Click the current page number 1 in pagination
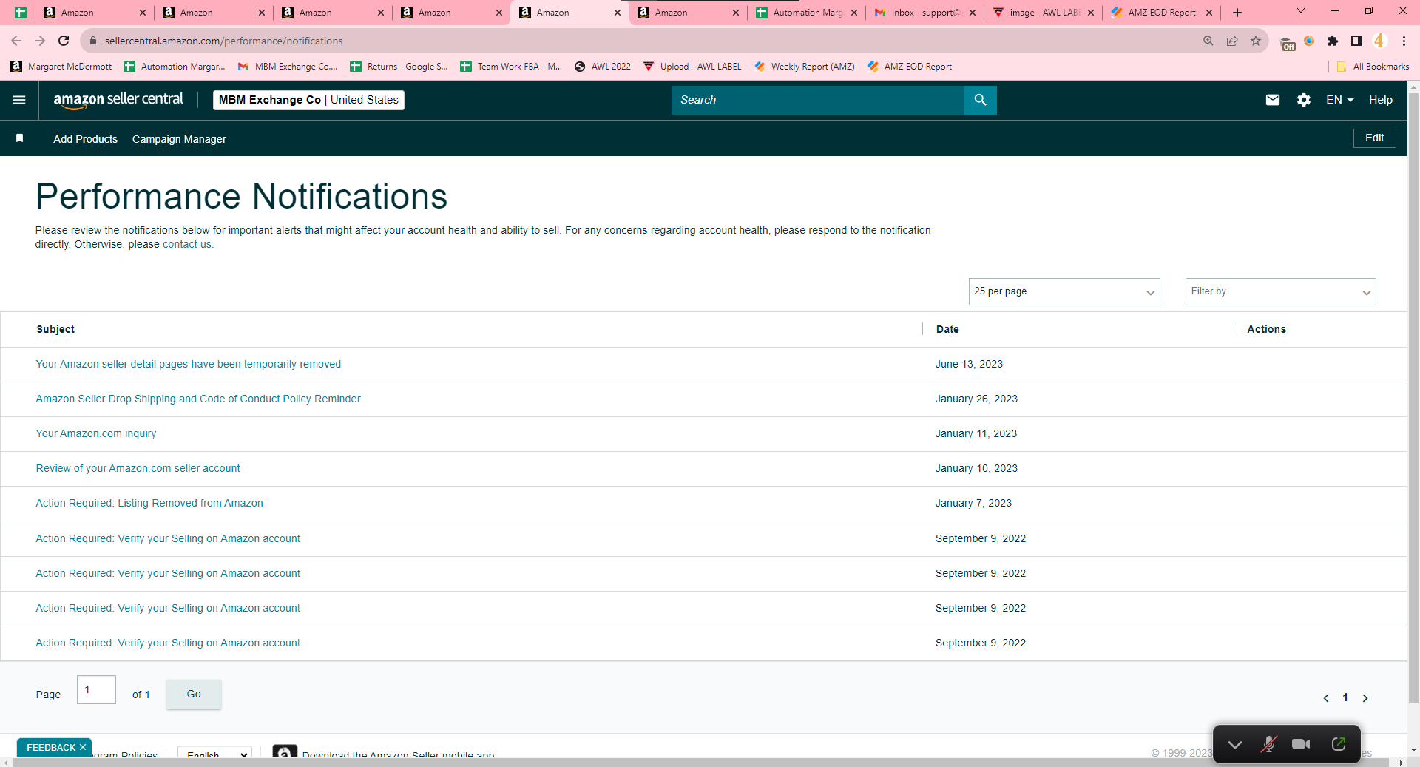 click(x=1345, y=697)
